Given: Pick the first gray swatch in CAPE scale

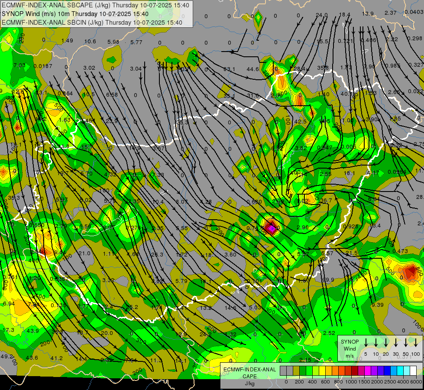Looking at the screenshot, I should [x=283, y=371].
